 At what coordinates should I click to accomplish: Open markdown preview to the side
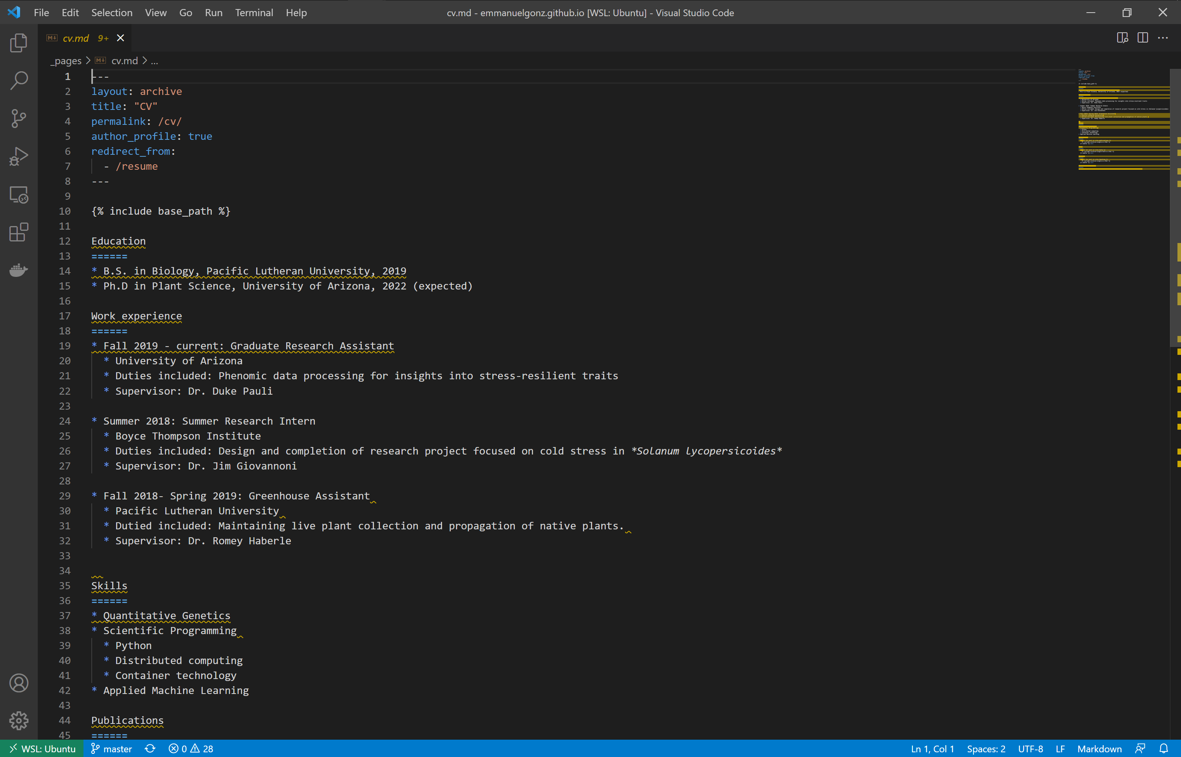click(1122, 38)
